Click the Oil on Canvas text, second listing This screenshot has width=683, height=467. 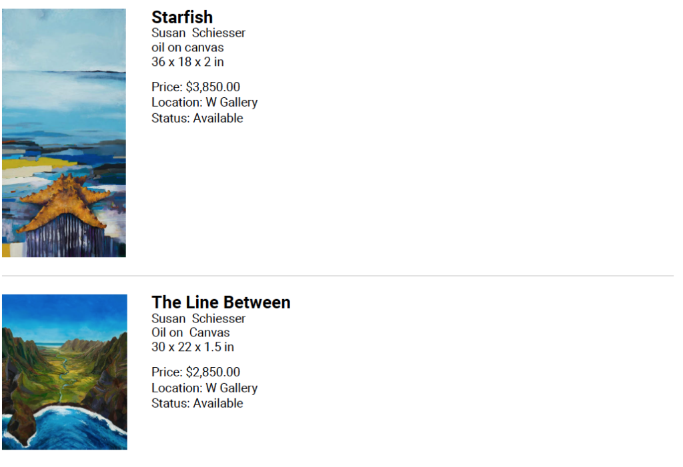click(190, 332)
